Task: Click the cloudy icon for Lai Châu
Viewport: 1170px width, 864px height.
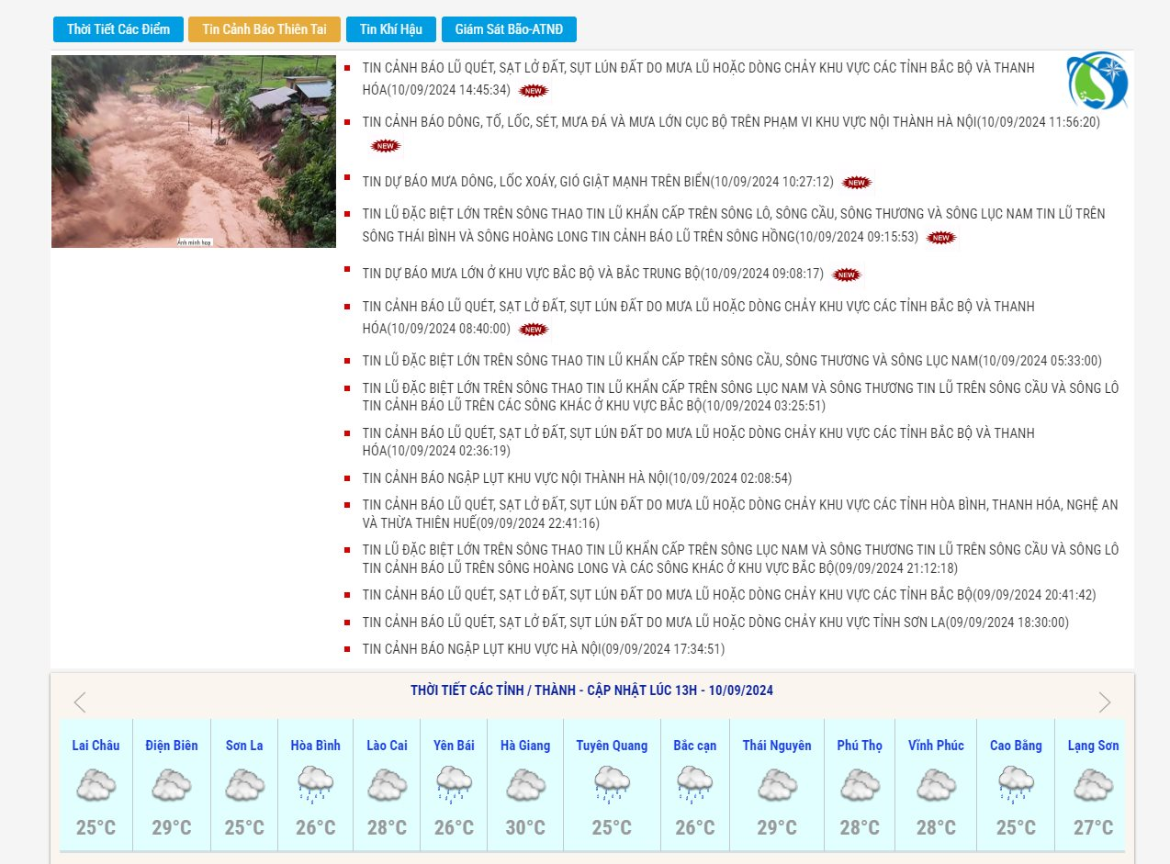Action: (96, 785)
